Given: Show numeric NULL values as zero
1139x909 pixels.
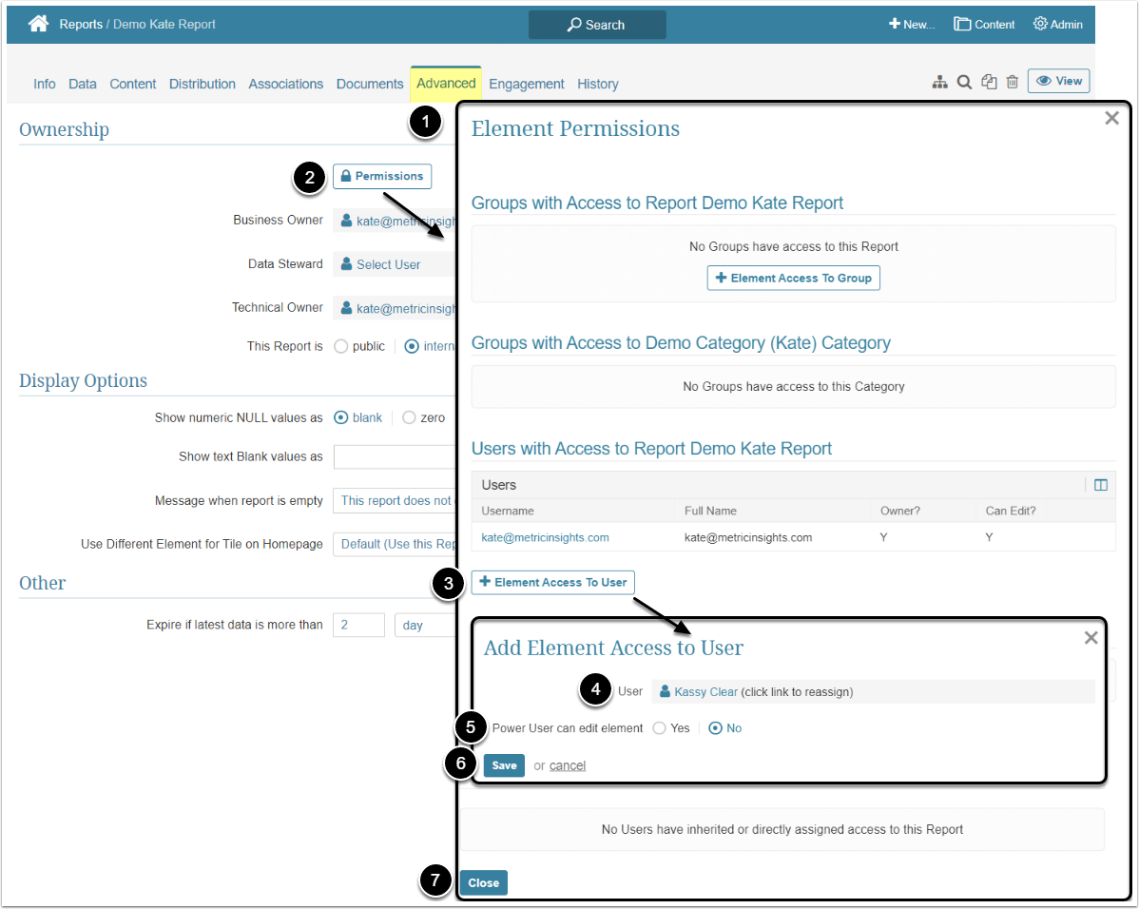Looking at the screenshot, I should pyautogui.click(x=409, y=417).
